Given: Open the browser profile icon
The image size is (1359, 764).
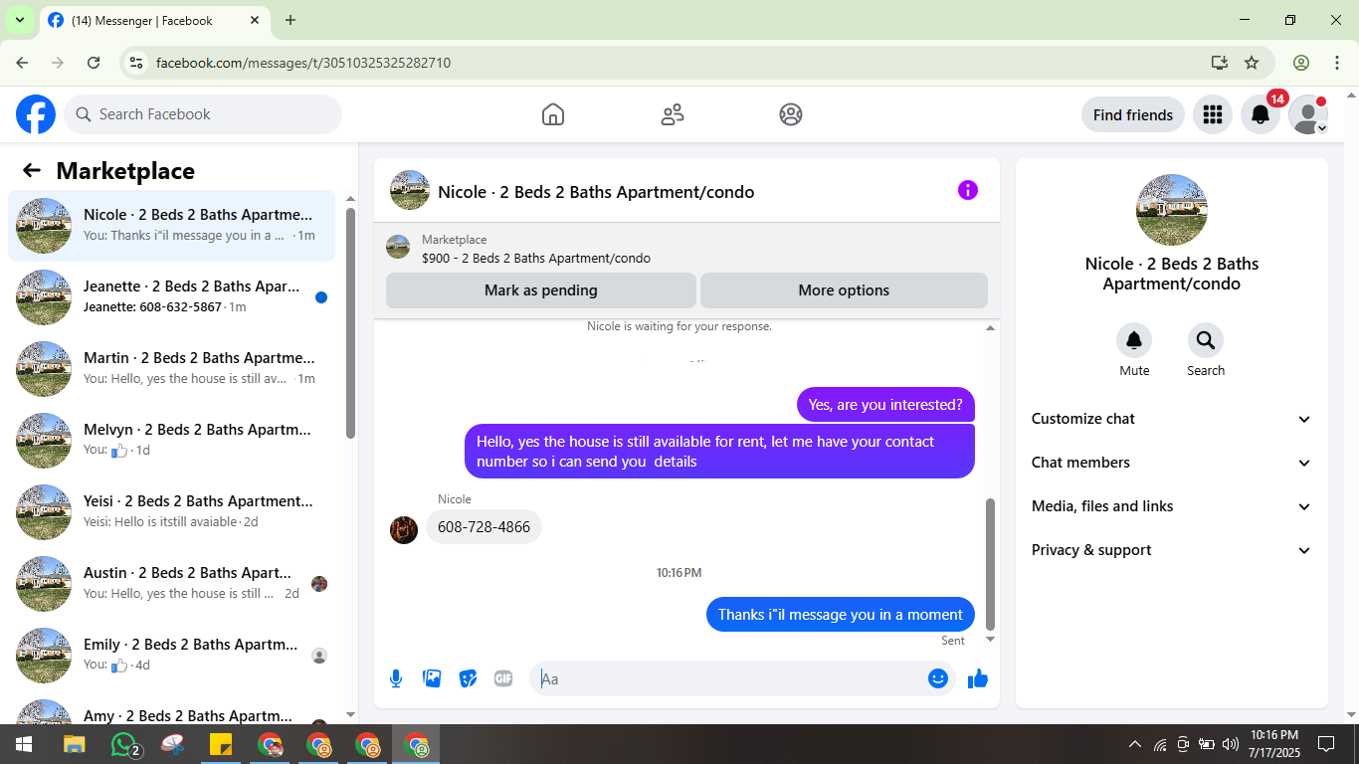Looking at the screenshot, I should tap(1301, 63).
